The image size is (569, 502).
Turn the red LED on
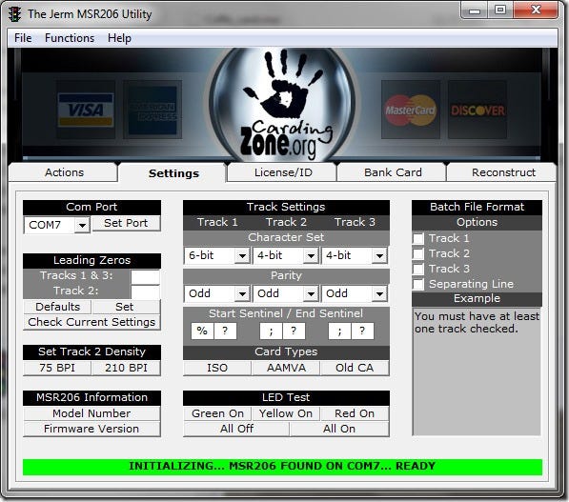355,413
